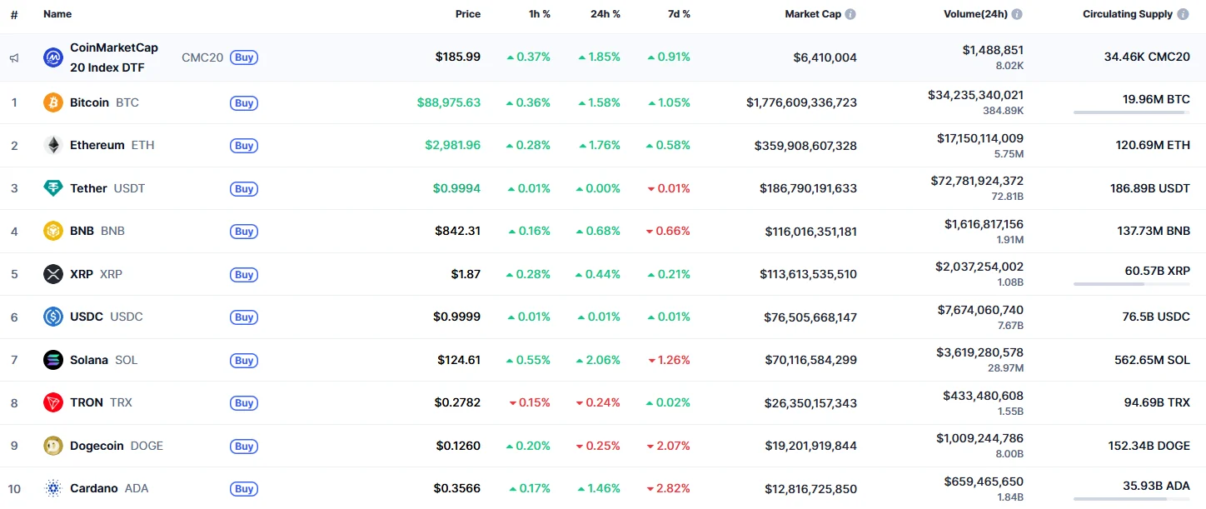Screen dimensions: 1206x509
Task: Click the Solana logo icon
Action: (53, 360)
